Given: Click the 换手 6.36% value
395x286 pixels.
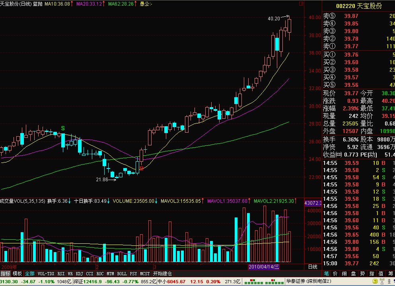Looking at the screenshot, I should [x=350, y=139].
